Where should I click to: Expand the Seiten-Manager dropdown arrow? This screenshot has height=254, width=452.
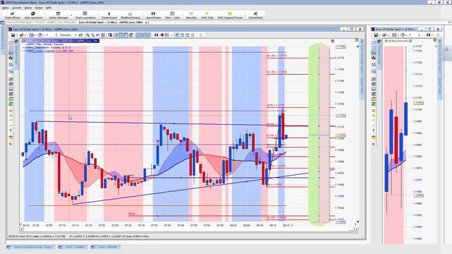71,14
